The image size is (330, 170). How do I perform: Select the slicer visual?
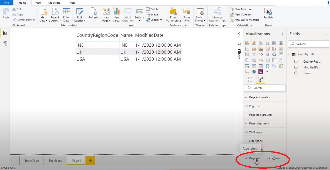(x=247, y=66)
